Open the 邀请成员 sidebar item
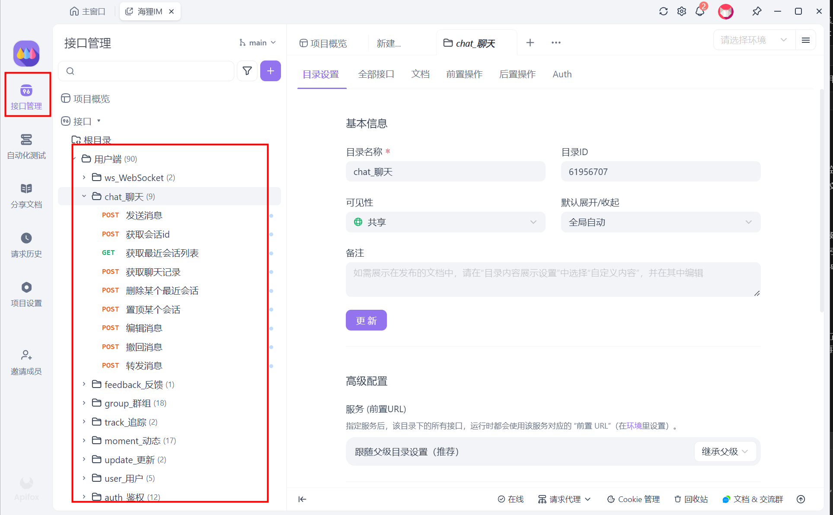The height and width of the screenshot is (515, 833). (26, 362)
